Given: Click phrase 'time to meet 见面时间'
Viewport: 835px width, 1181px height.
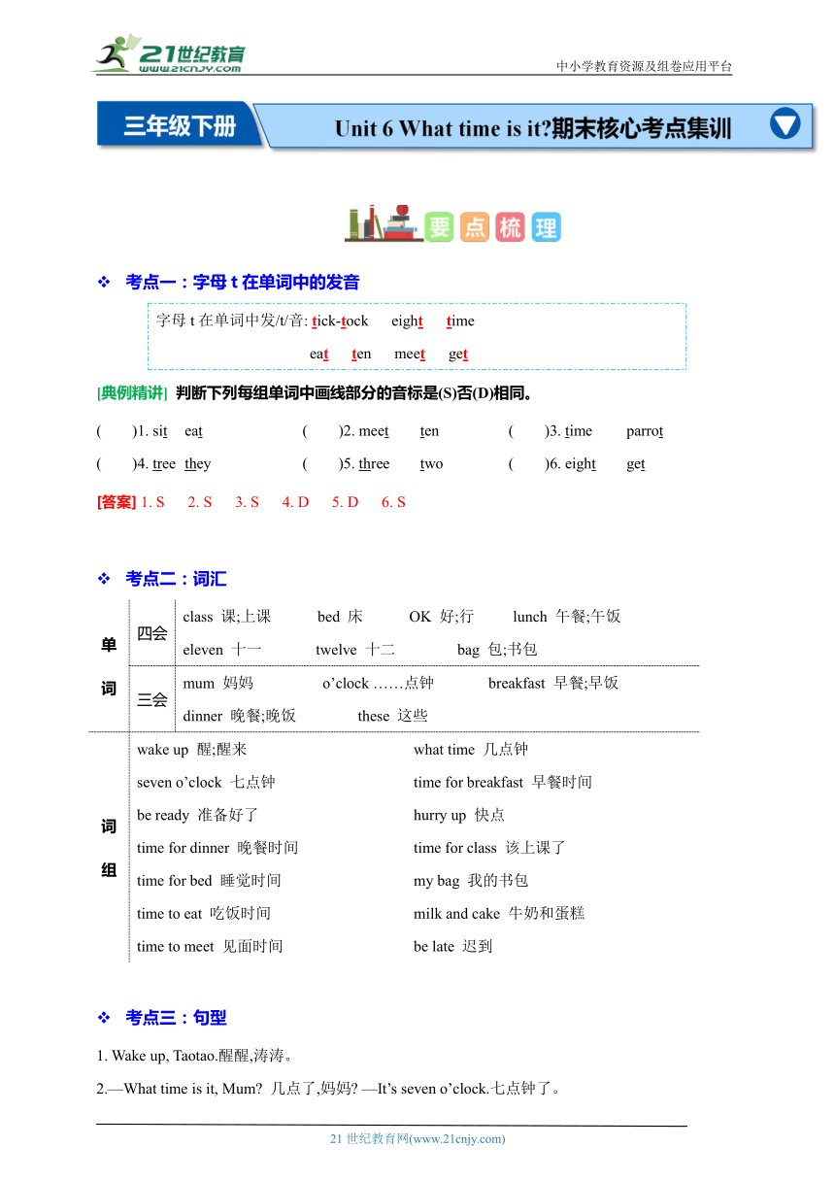Looking at the screenshot, I should point(210,947).
